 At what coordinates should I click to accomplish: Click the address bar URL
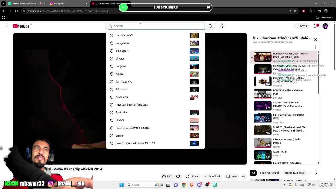(x=68, y=11)
